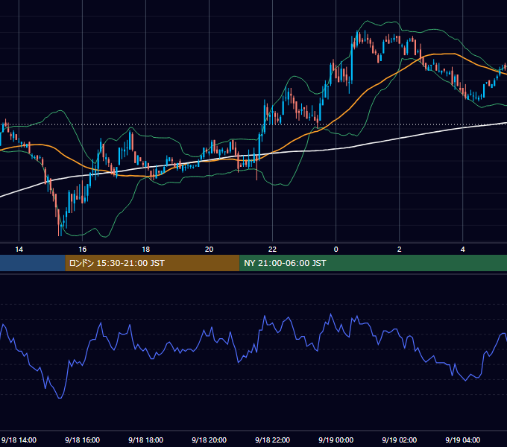Click the hour label 20 on price chart axis
Screen dimensions: 507x447
(x=210, y=250)
